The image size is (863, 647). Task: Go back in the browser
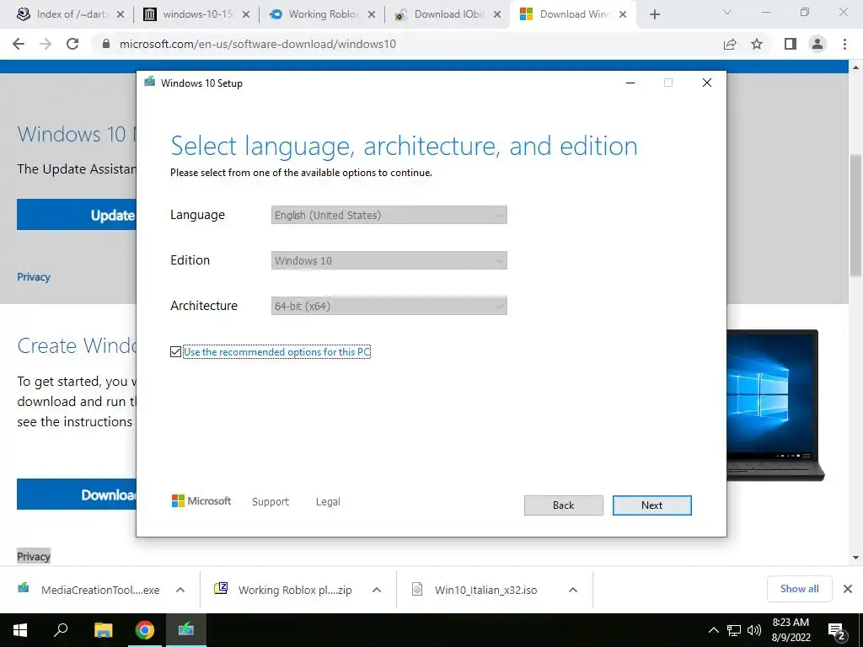pyautogui.click(x=19, y=44)
